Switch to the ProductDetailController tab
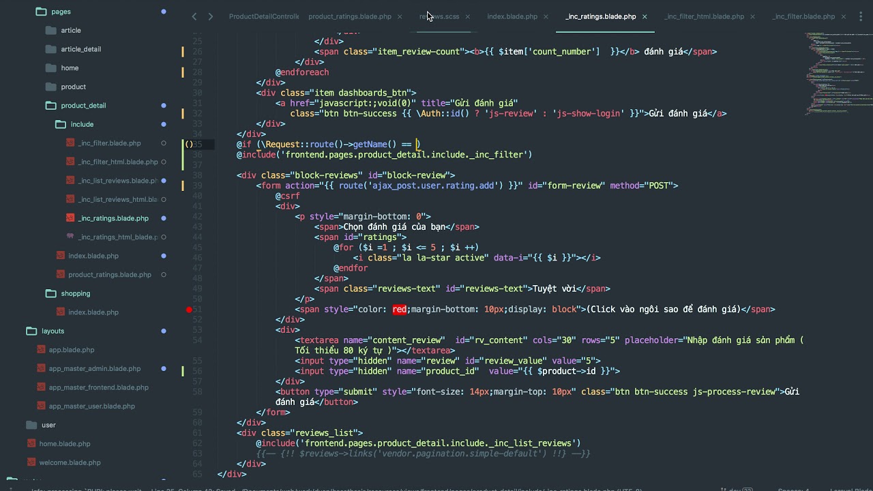This screenshot has width=873, height=491. click(264, 16)
